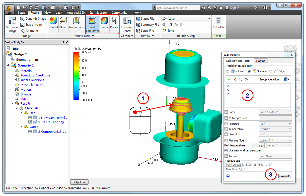This screenshot has width=306, height=196.
Task: Click the favorites star icon in title bar
Action: coord(221,8)
